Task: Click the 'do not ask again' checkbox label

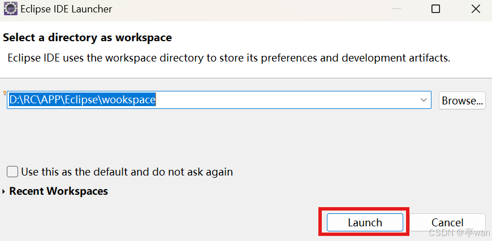Action: tap(127, 172)
